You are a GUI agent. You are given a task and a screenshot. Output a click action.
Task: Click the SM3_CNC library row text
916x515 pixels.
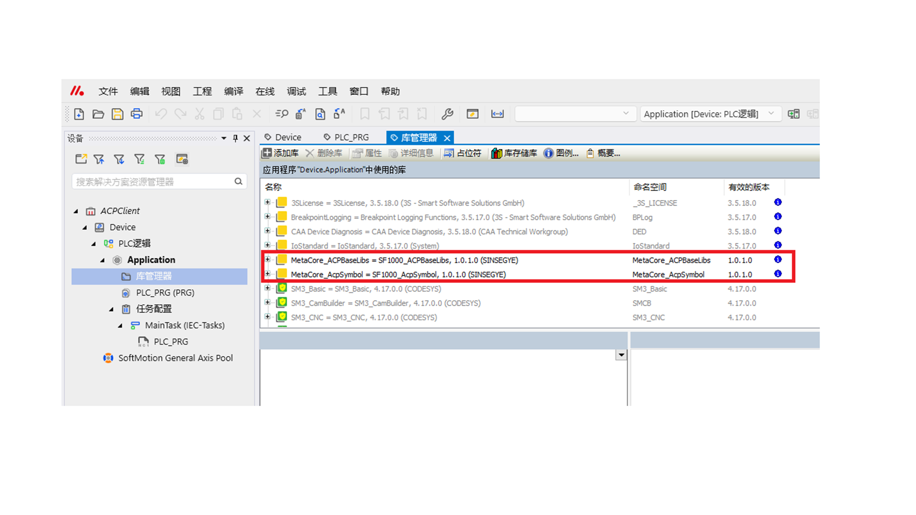[x=364, y=317]
